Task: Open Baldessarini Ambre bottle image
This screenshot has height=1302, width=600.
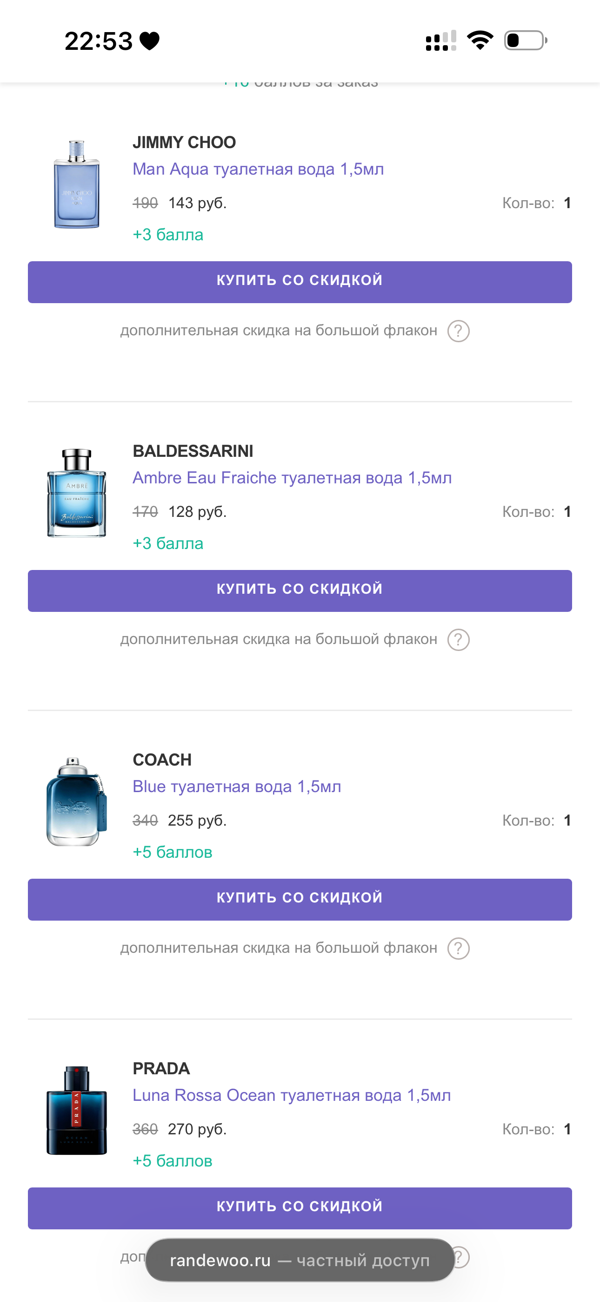Action: coord(77,493)
